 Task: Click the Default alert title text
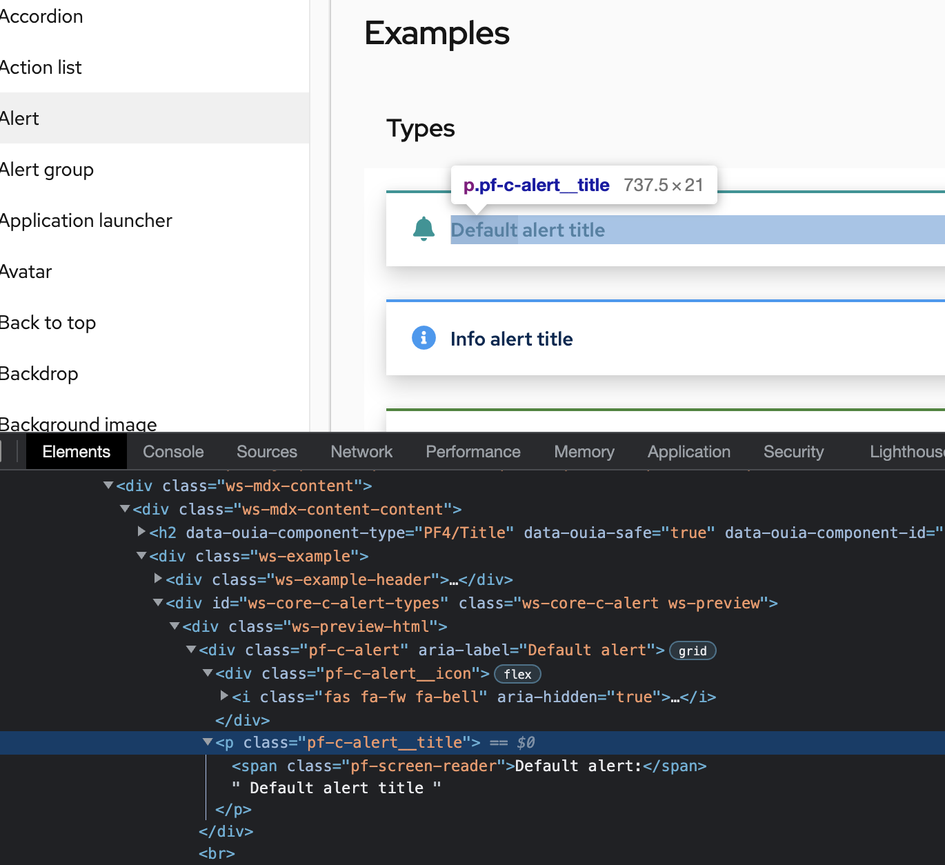click(528, 230)
